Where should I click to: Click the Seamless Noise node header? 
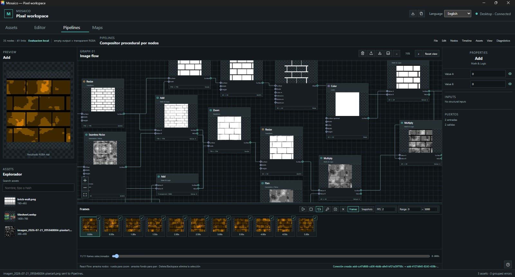(105, 136)
